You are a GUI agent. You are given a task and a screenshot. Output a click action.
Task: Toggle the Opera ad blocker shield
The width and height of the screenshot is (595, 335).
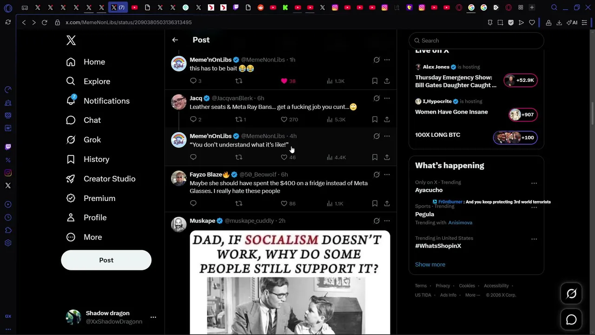511,22
